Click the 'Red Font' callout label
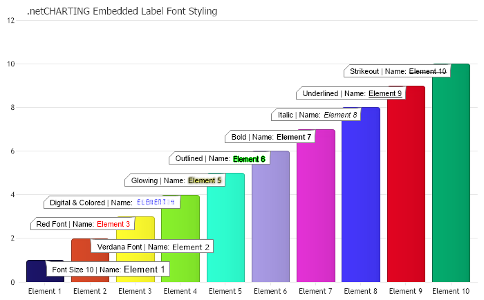 (83, 224)
